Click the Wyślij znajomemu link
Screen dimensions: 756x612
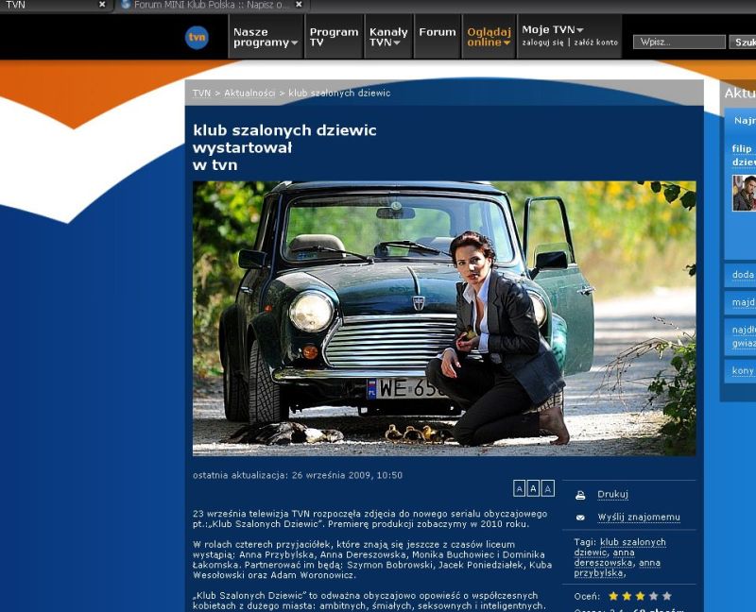[x=639, y=517]
